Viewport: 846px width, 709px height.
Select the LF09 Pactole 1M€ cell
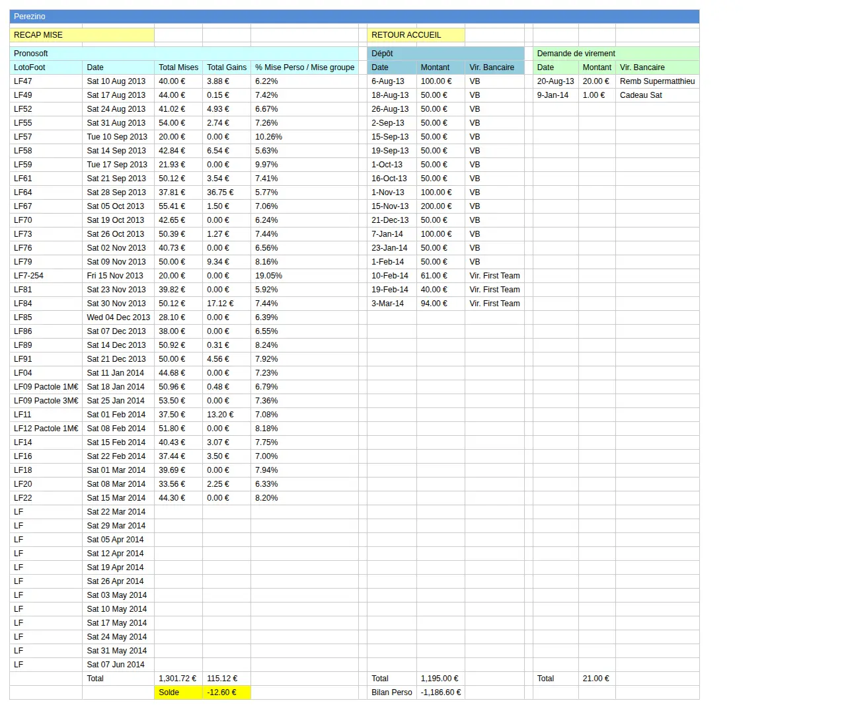click(46, 387)
